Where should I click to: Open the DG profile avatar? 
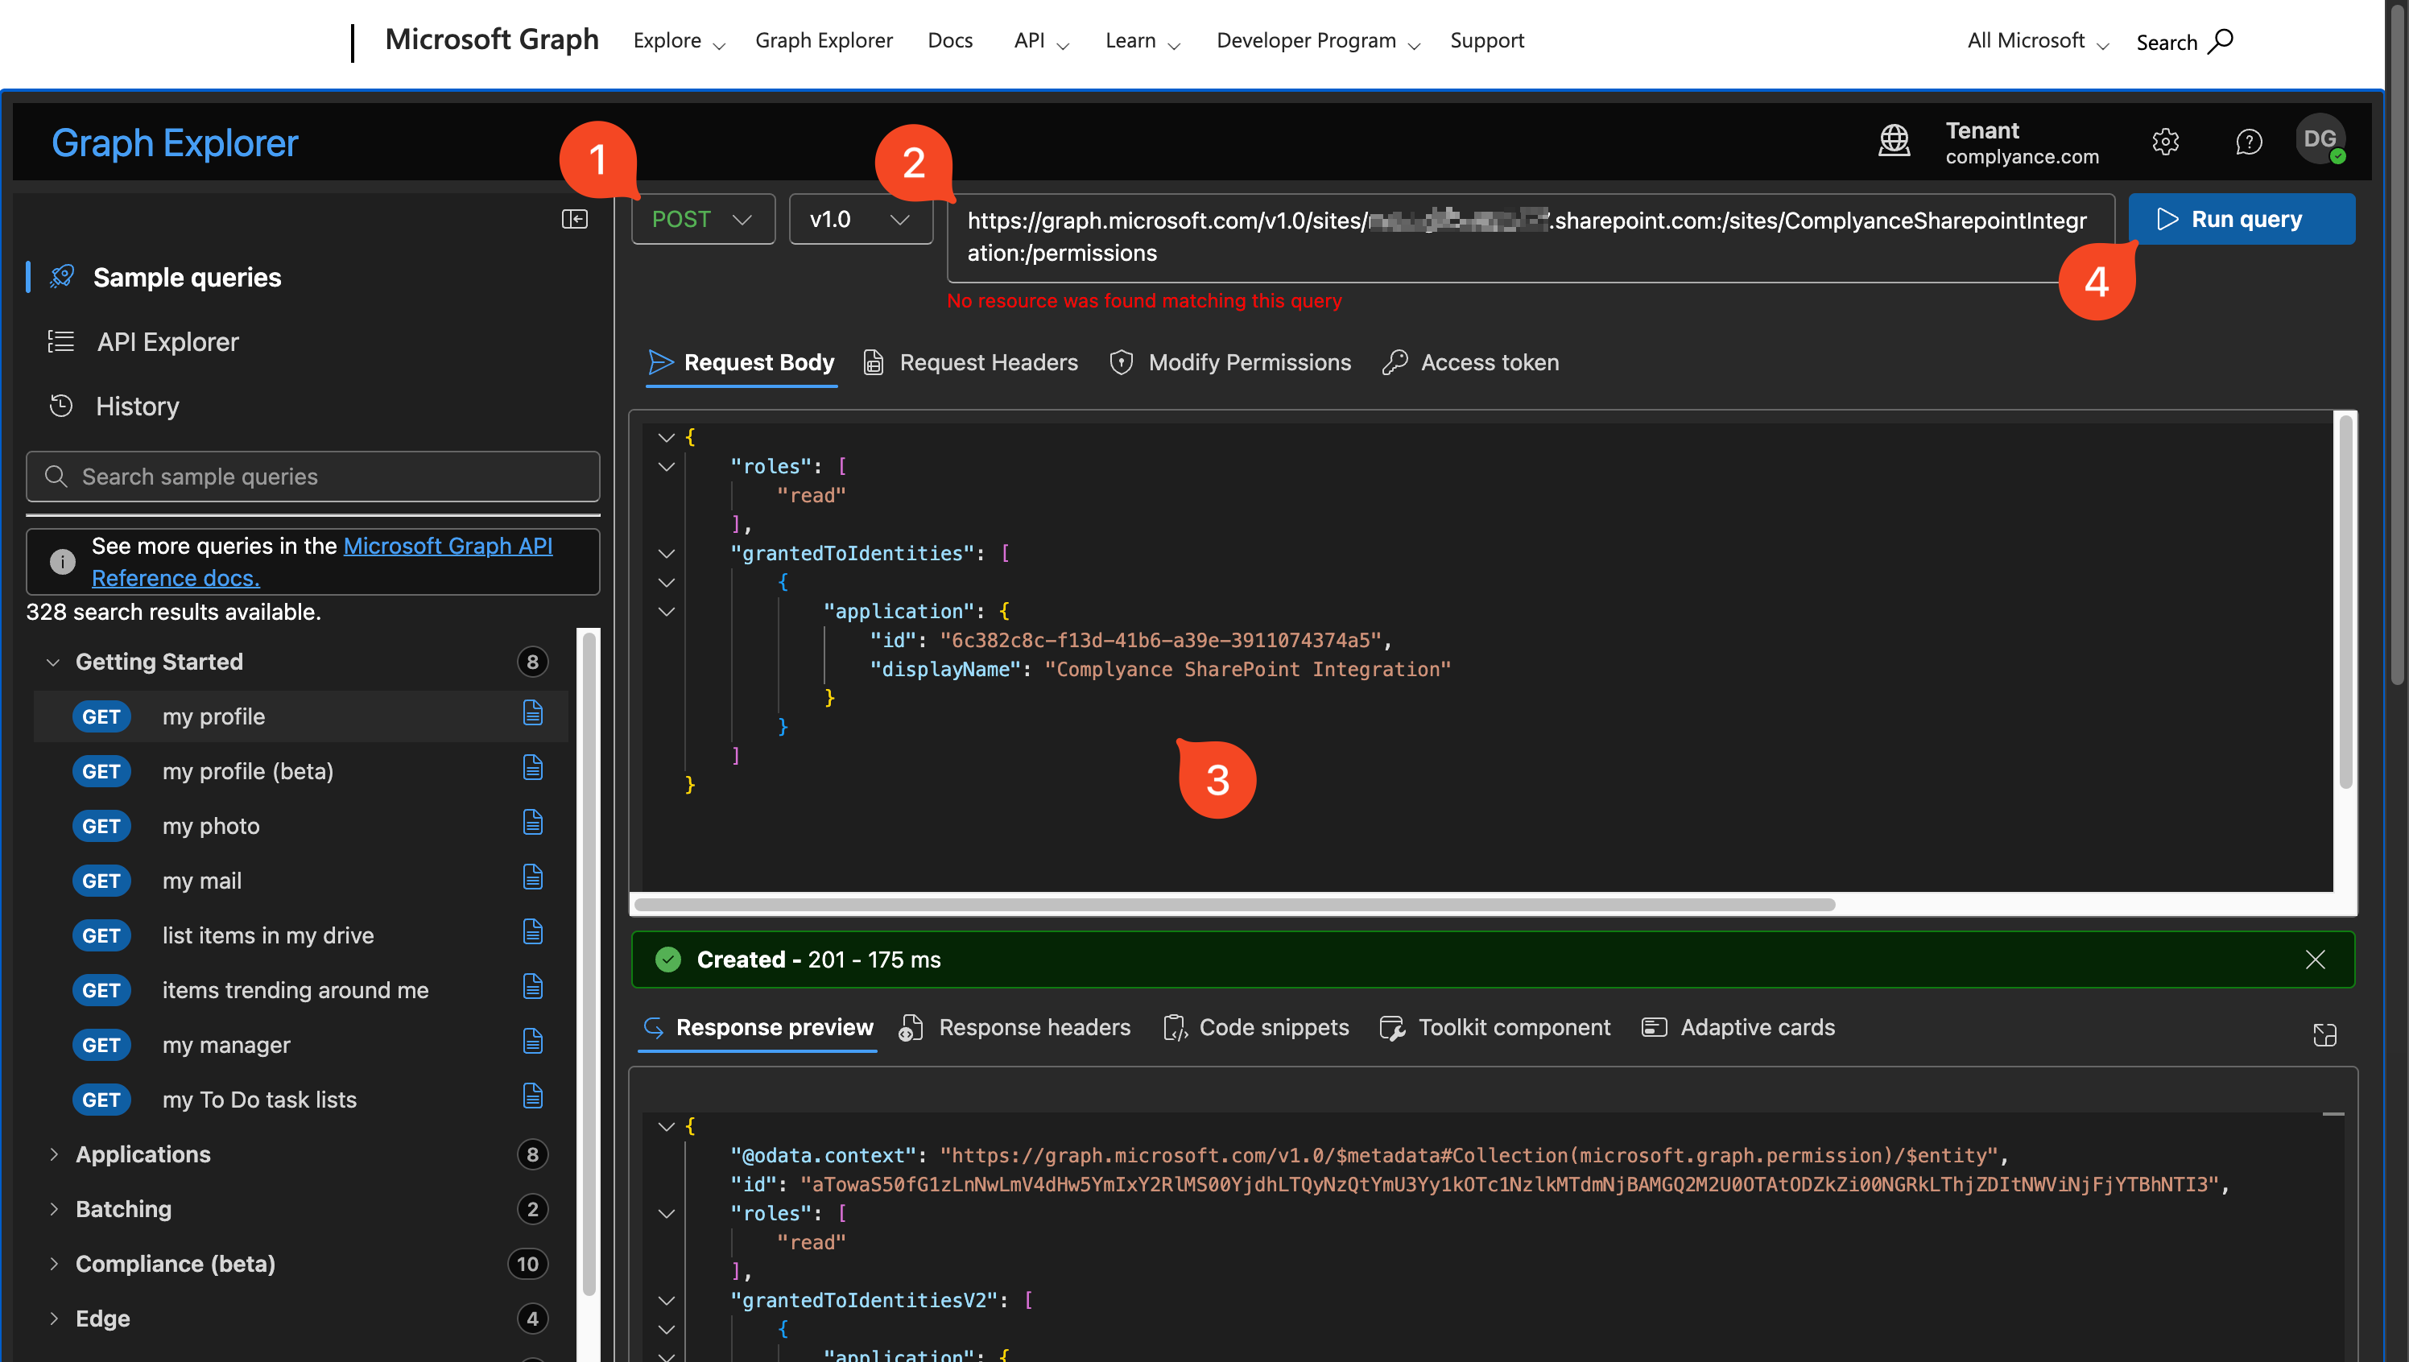click(x=2320, y=139)
